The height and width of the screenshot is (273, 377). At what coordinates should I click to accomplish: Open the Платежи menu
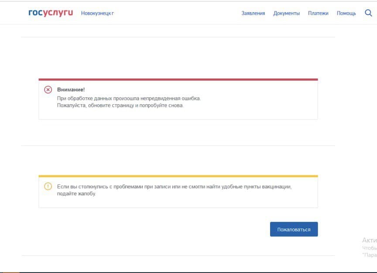point(318,14)
